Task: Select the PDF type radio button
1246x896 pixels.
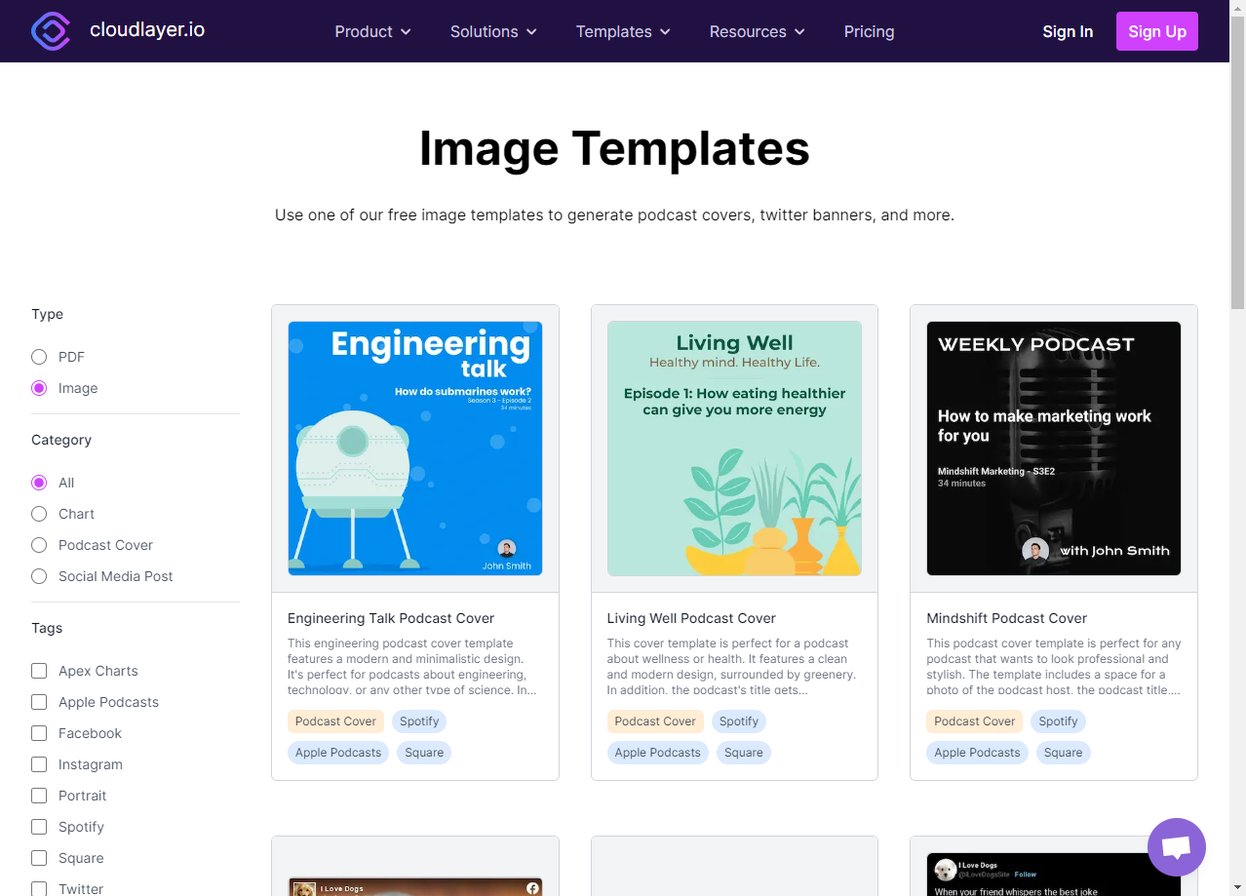Action: [x=38, y=357]
